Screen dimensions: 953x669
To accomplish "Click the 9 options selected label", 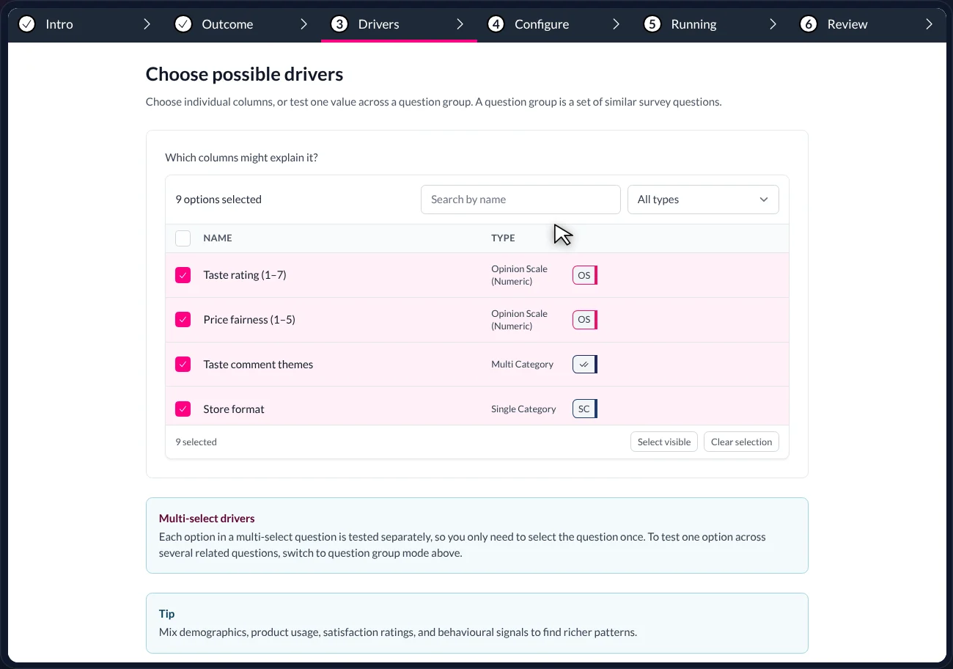I will click(218, 200).
